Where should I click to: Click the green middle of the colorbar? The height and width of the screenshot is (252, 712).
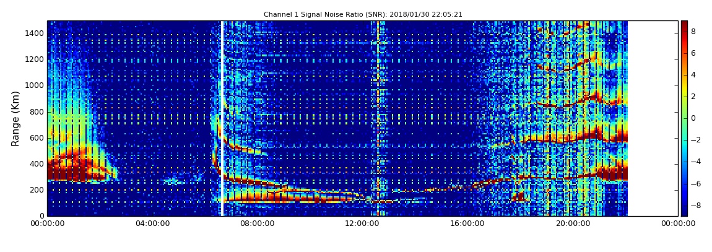[x=684, y=118]
